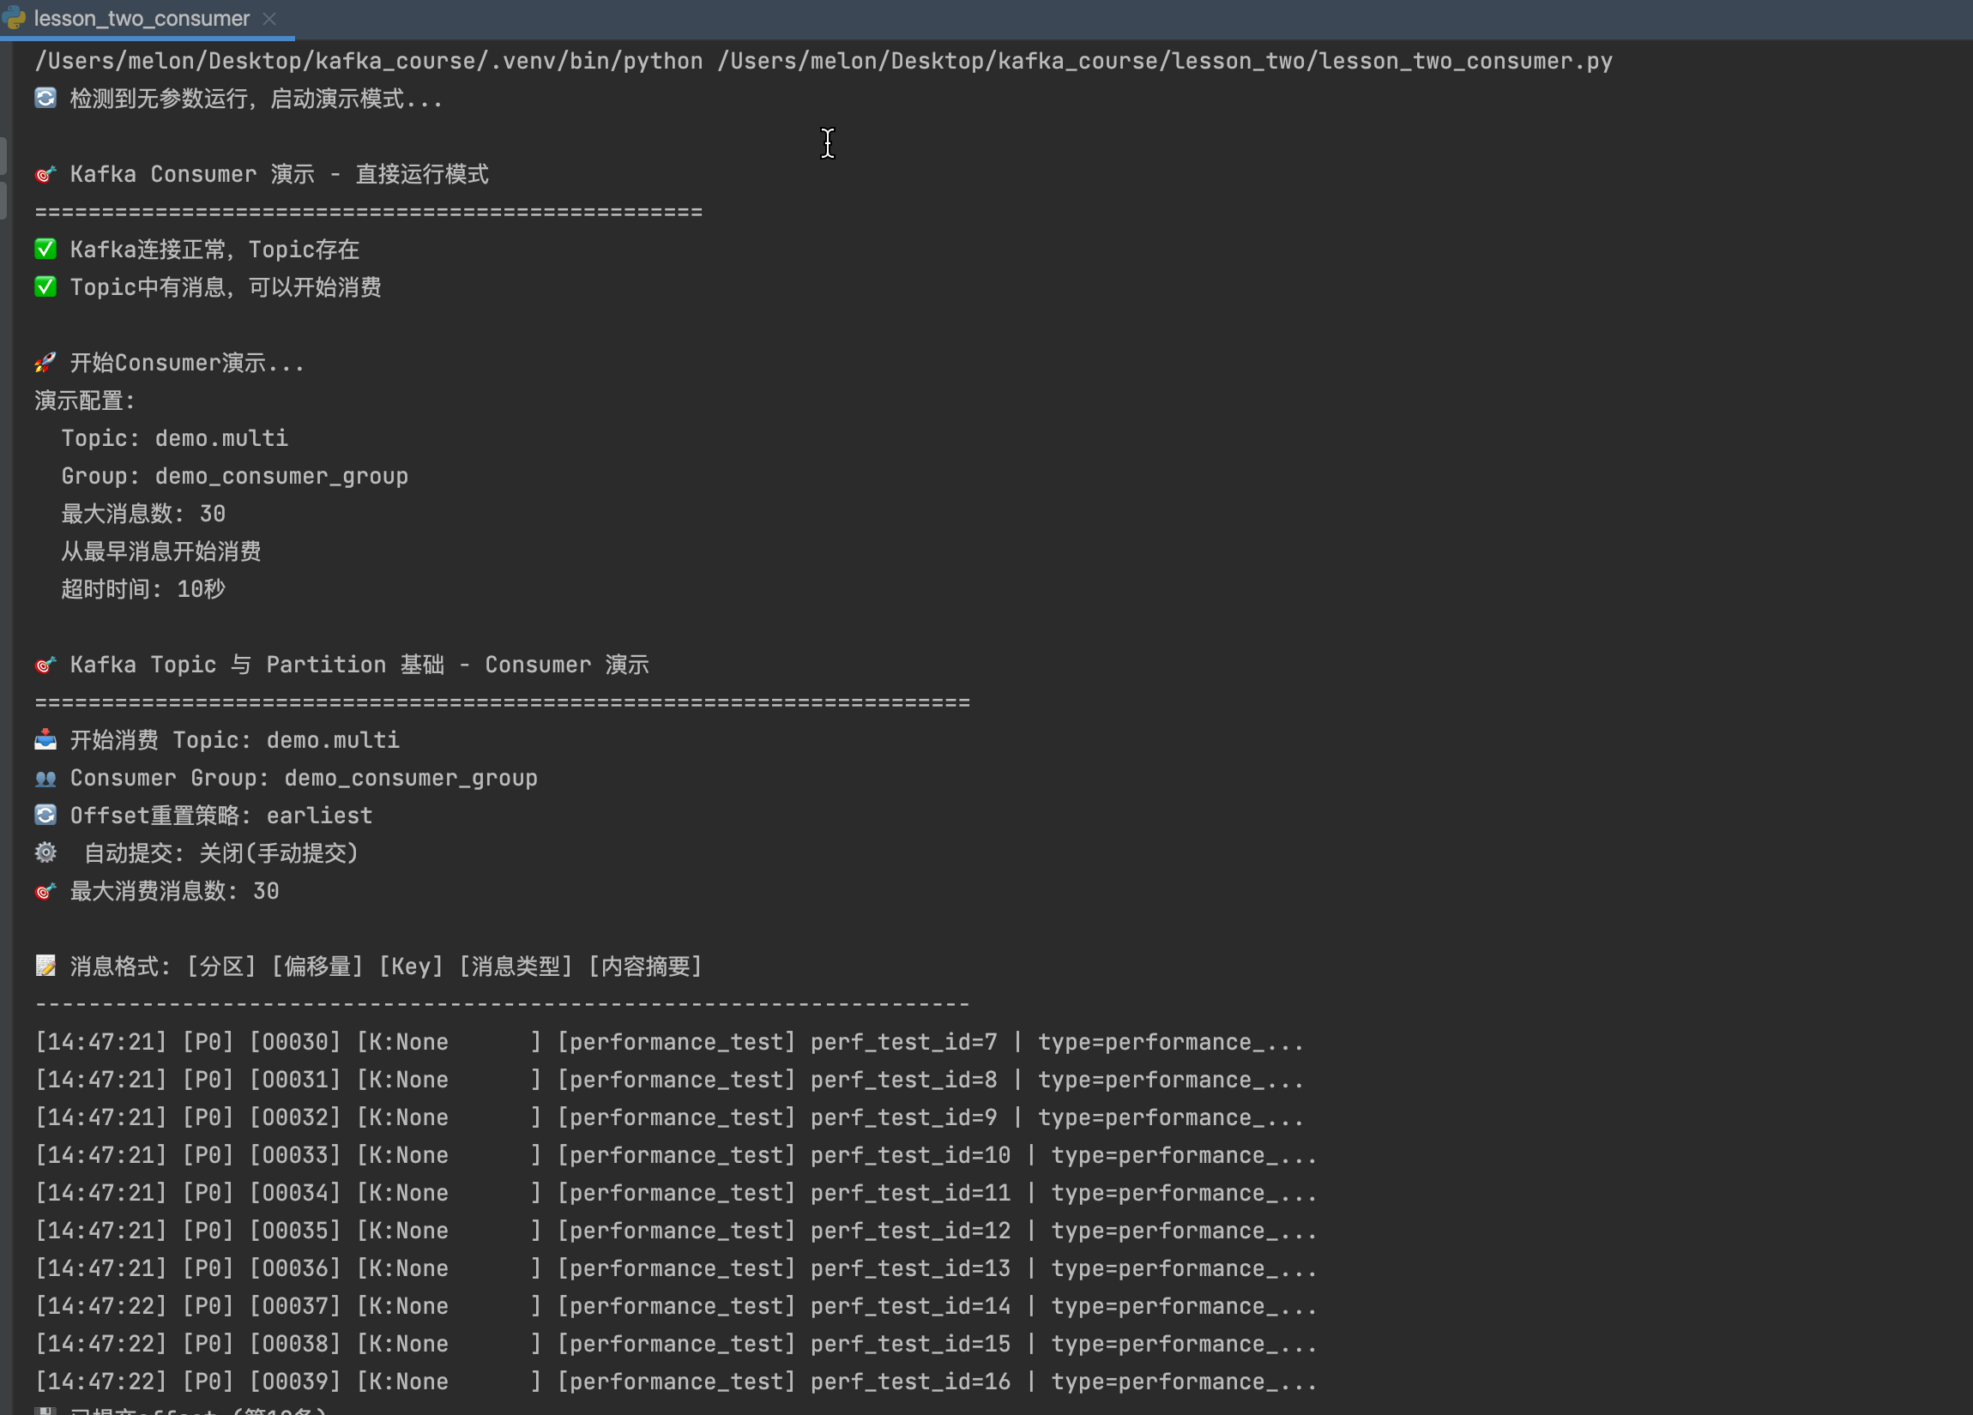Click the rocket emoji before 开始Consumer演示
This screenshot has width=1973, height=1415.
pyautogui.click(x=45, y=363)
